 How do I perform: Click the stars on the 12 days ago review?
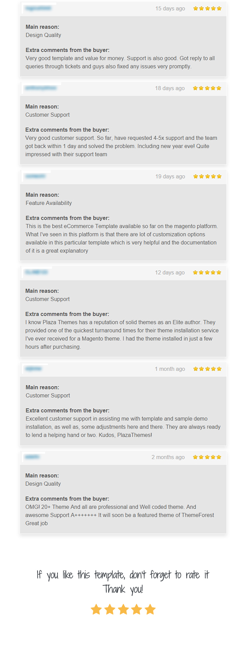207,273
